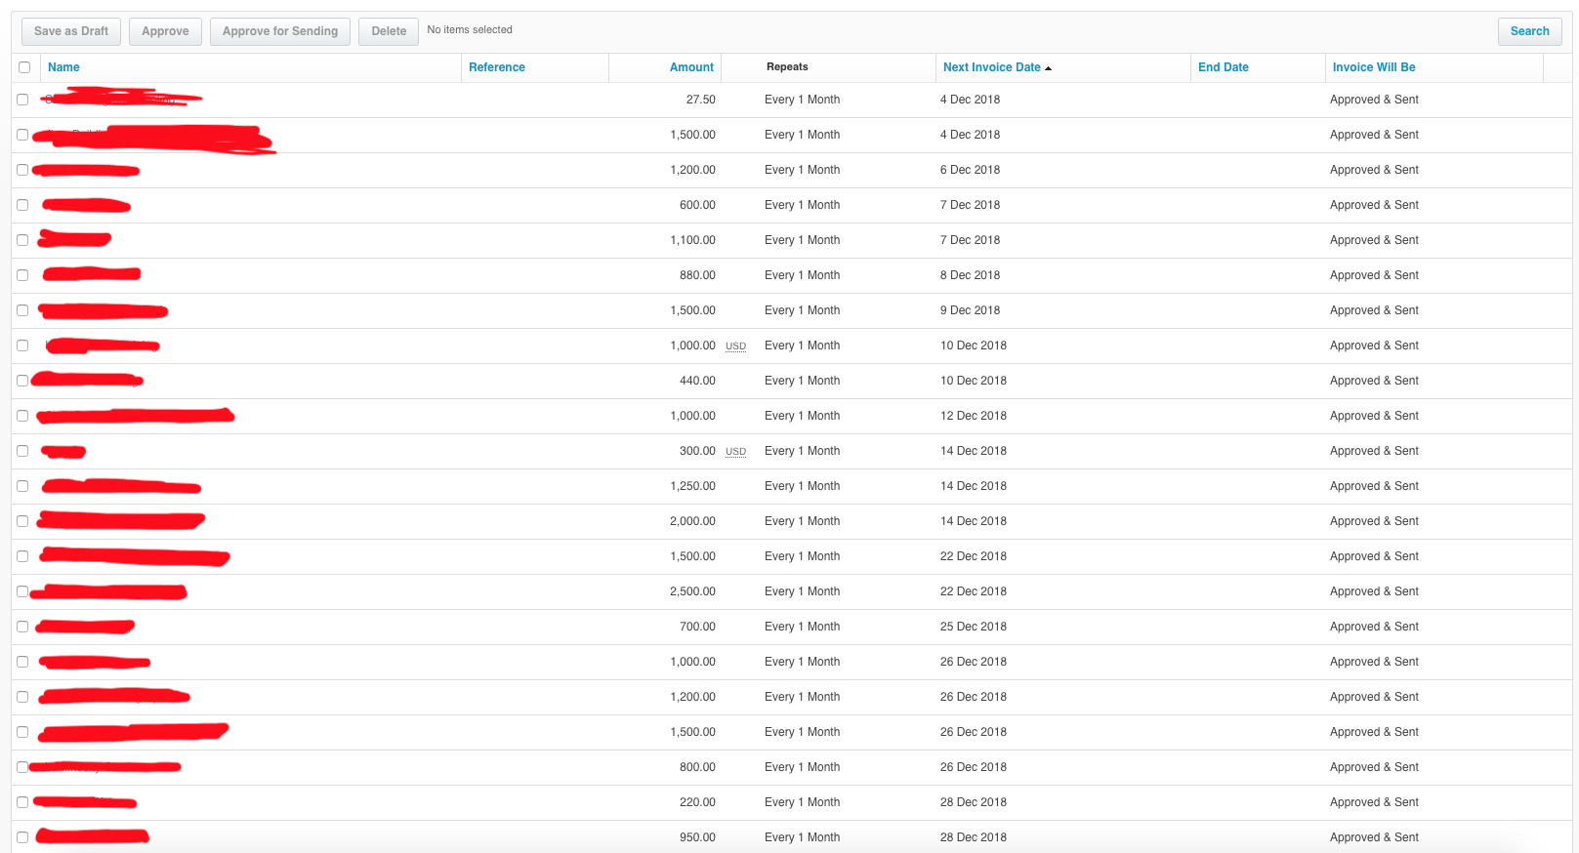Check the 2,000.00 invoice row checkbox

point(22,521)
